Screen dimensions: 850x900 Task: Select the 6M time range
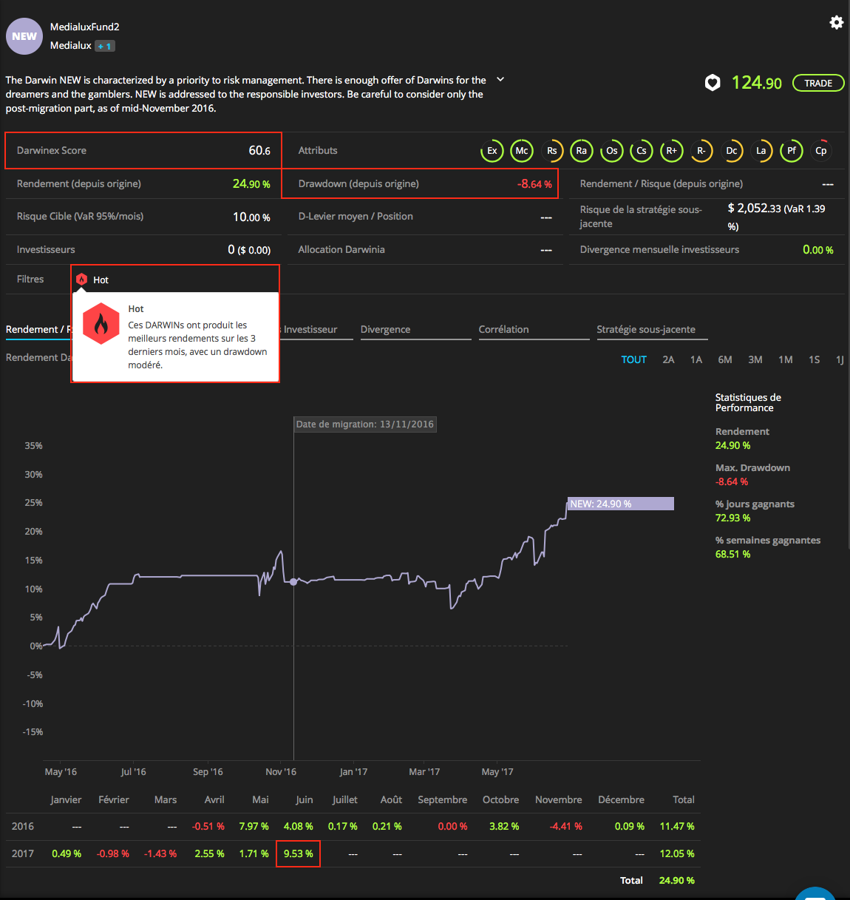[x=725, y=359]
